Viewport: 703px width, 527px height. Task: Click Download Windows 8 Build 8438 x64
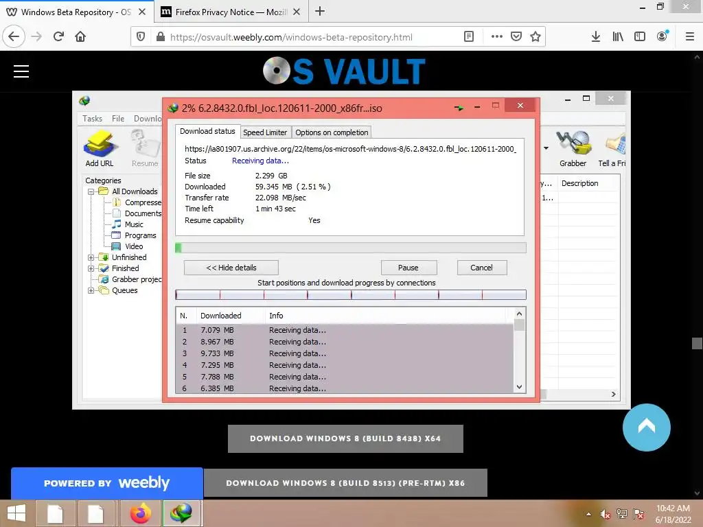point(345,438)
